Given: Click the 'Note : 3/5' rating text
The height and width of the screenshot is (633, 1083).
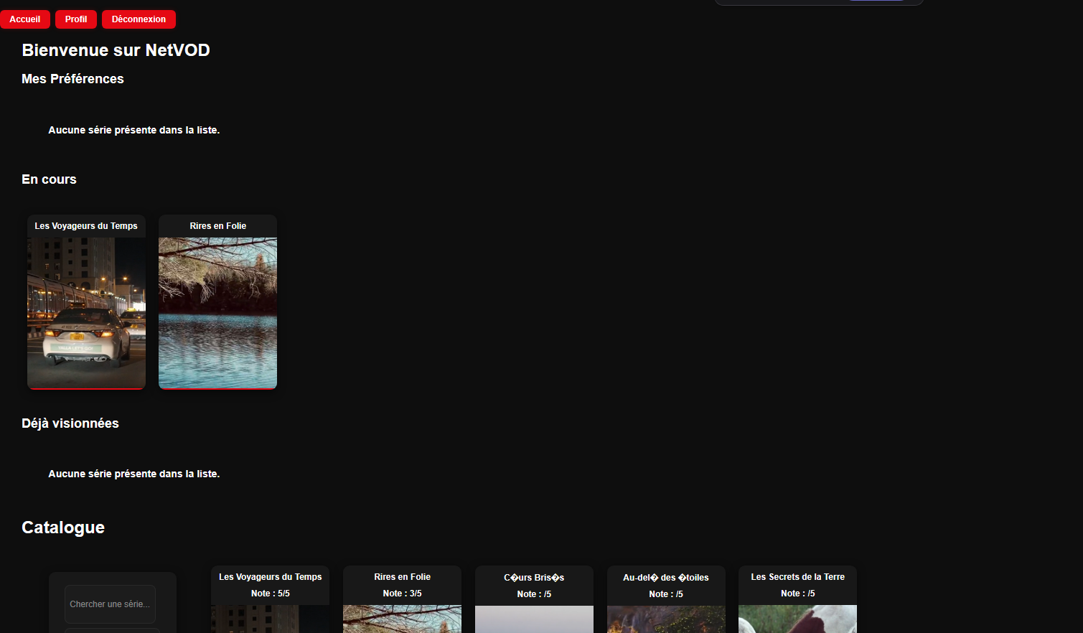Looking at the screenshot, I should (x=402, y=594).
